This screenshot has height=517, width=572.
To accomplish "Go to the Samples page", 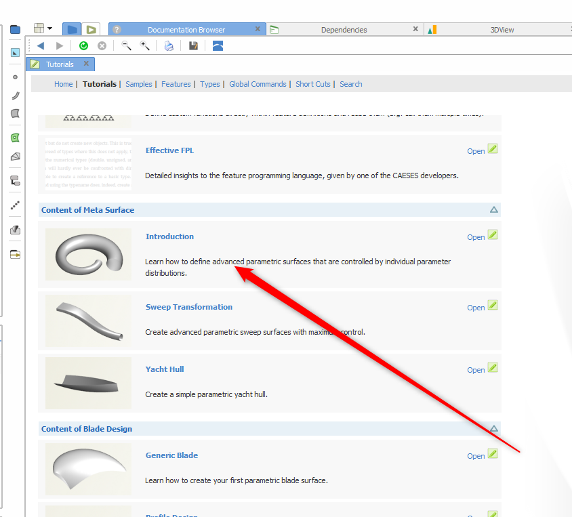I will coord(139,84).
